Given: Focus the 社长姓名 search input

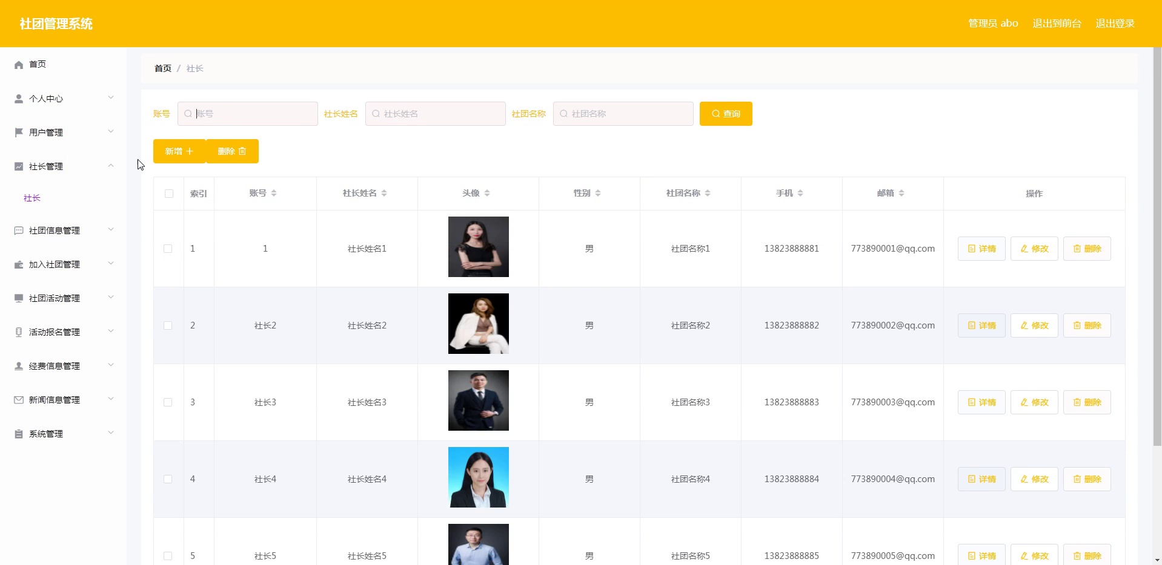Looking at the screenshot, I should [436, 114].
